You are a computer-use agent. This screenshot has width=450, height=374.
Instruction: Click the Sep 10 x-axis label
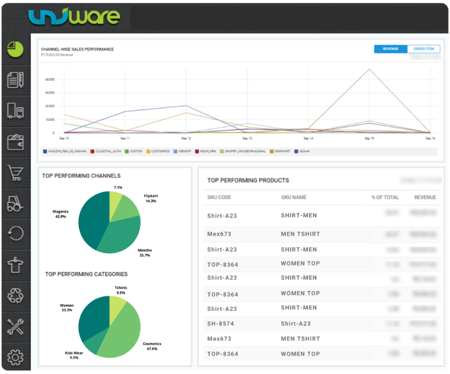click(x=64, y=138)
